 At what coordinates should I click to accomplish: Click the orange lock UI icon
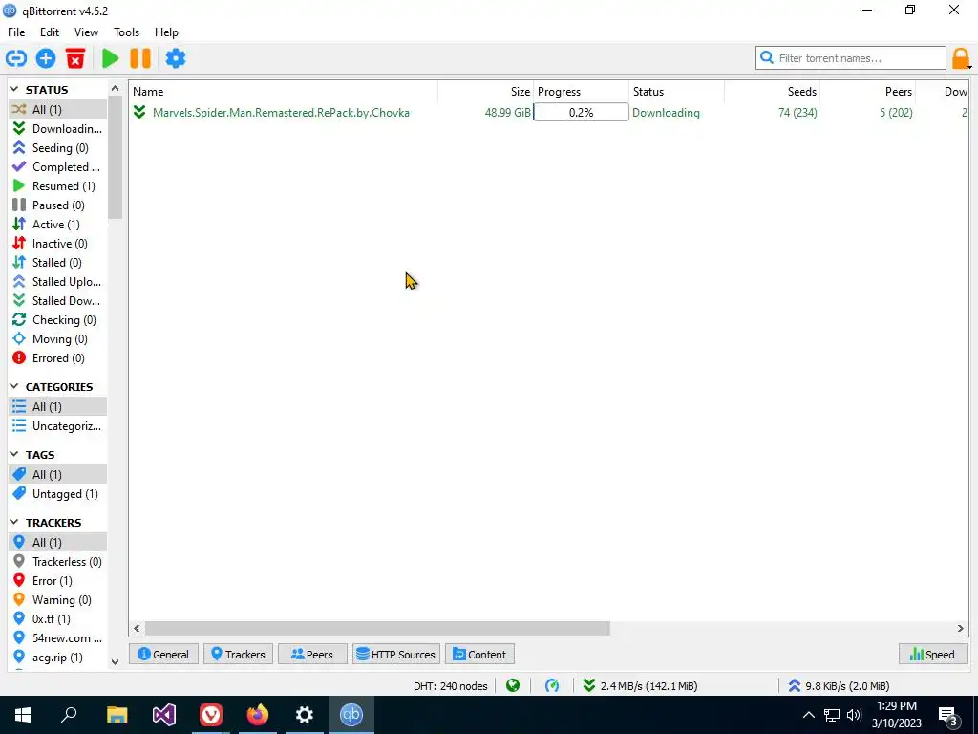pos(961,58)
